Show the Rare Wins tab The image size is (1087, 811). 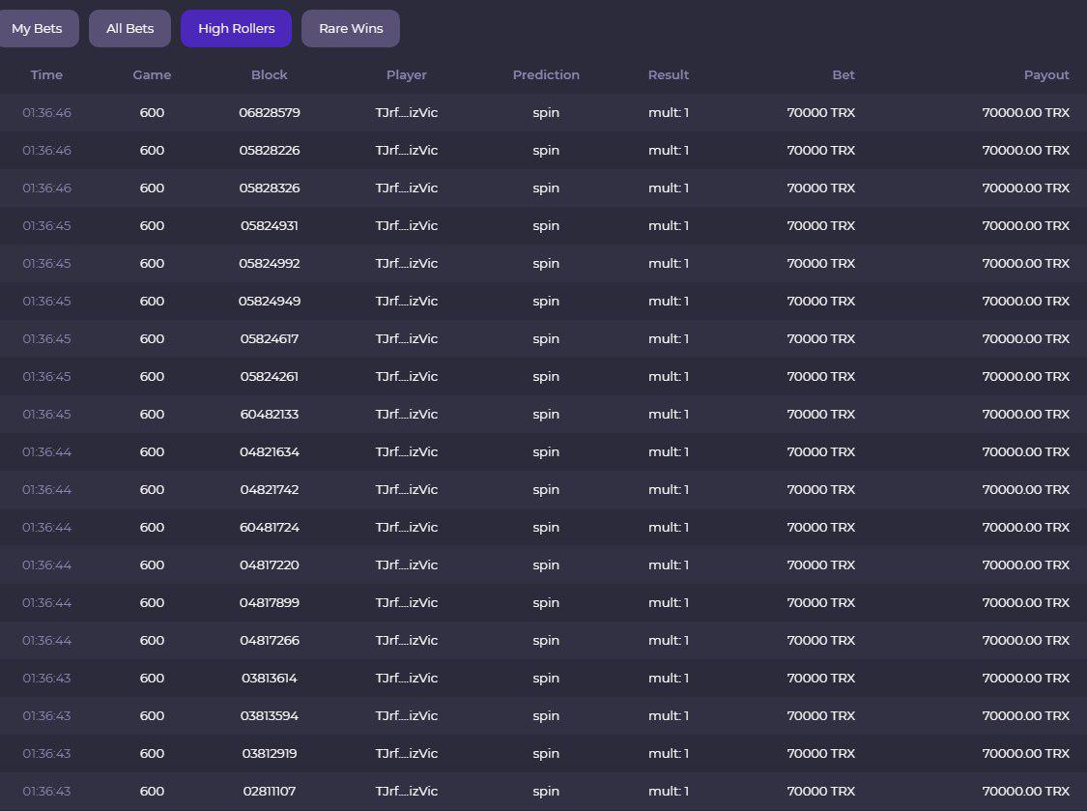point(351,29)
